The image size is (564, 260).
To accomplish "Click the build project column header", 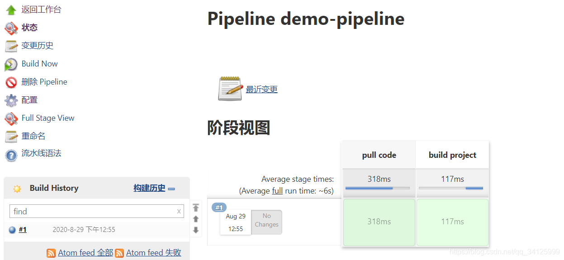I will (452, 155).
